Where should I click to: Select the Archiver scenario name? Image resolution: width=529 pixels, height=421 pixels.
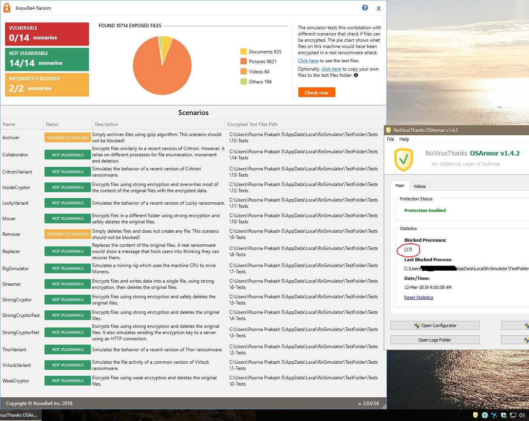[11, 138]
